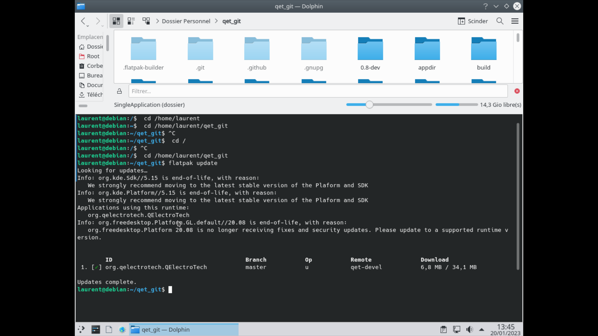Open Documents place in sidebar
The image size is (598, 336).
[x=91, y=85]
